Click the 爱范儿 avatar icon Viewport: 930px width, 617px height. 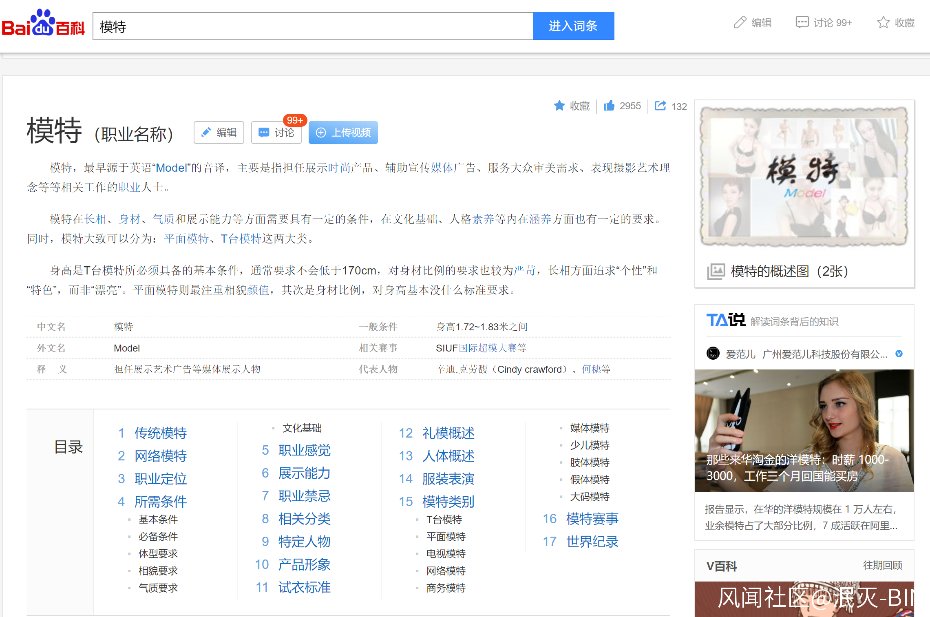713,354
